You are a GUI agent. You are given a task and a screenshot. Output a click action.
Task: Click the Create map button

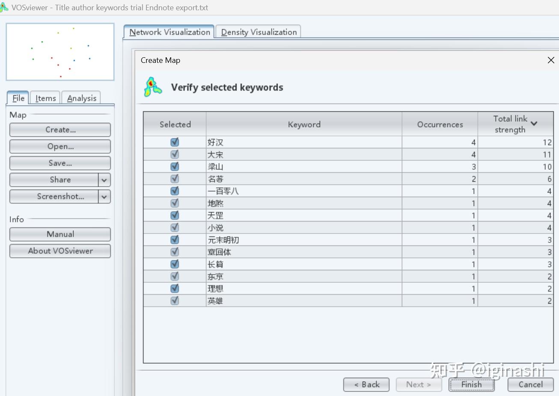[x=59, y=130]
